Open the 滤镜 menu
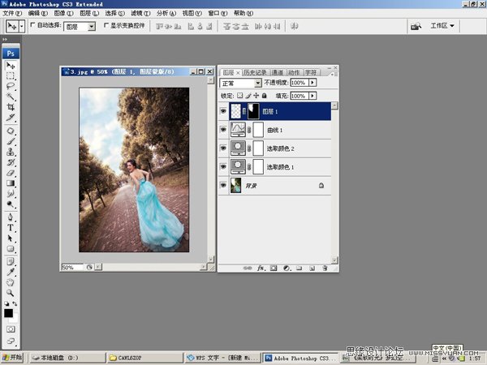Image resolution: width=487 pixels, height=365 pixels. coord(138,14)
